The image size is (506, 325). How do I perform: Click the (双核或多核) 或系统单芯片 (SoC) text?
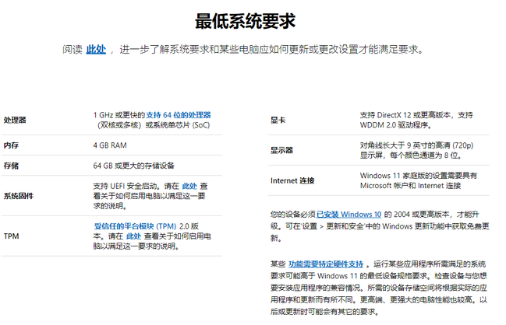[154, 125]
